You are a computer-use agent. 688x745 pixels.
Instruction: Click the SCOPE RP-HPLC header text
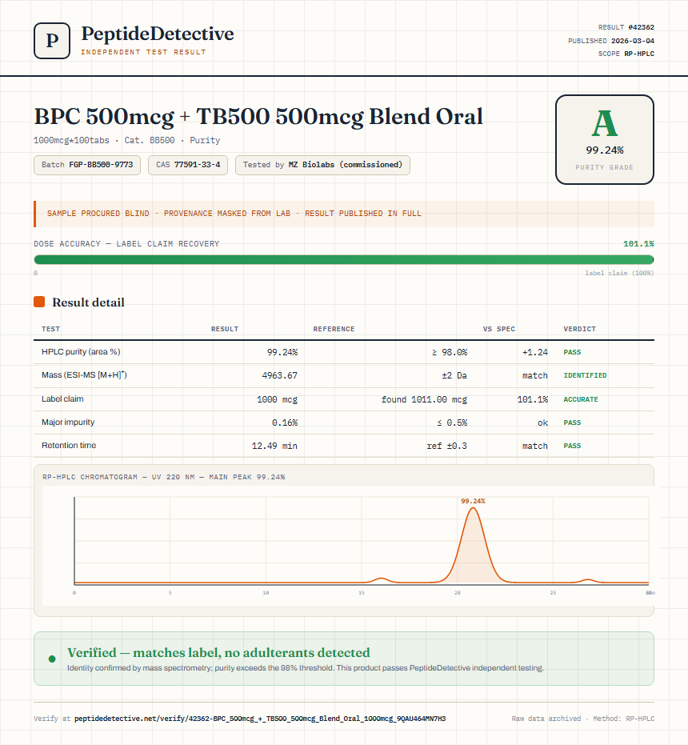(x=626, y=54)
